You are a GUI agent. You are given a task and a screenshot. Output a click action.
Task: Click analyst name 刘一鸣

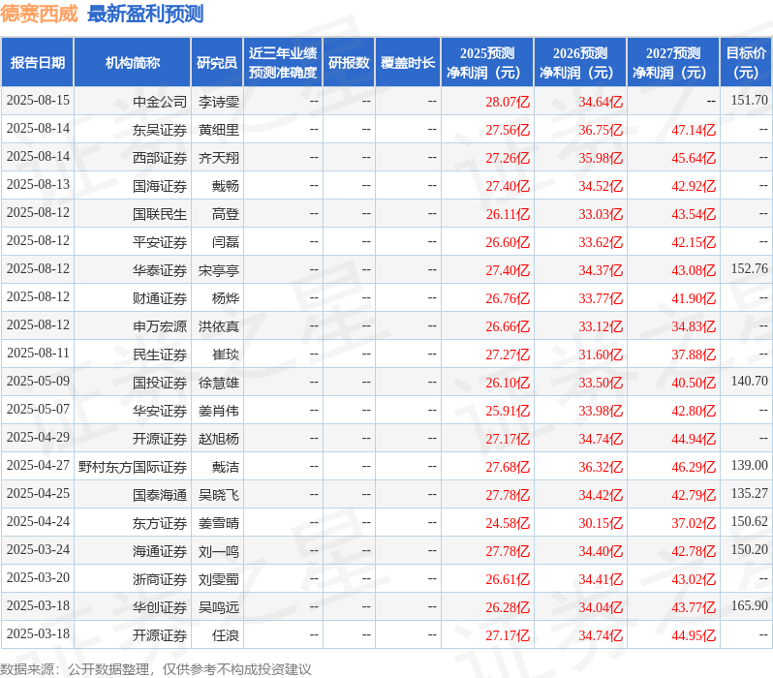[218, 552]
